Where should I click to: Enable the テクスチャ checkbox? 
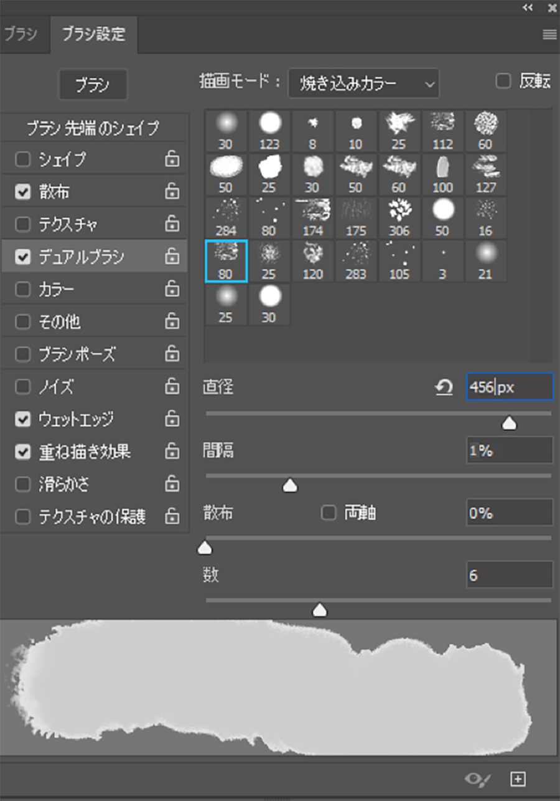[x=22, y=225]
